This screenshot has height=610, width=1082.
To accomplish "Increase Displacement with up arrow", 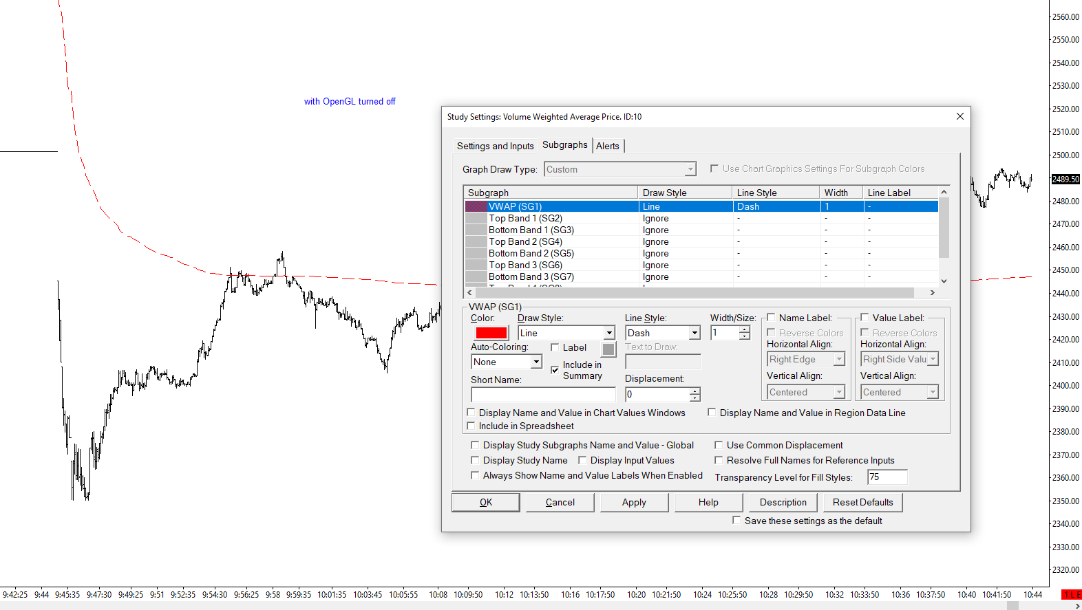I will 695,391.
